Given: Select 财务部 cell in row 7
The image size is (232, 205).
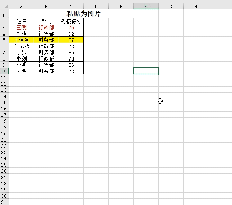Looking at the screenshot, I should [46, 52].
